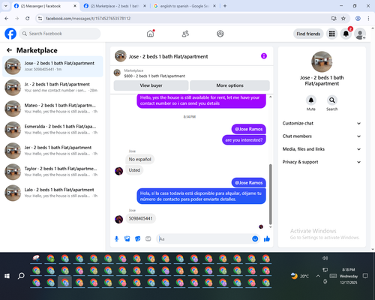Choose a GIF icon
The height and width of the screenshot is (300, 375).
tap(148, 239)
